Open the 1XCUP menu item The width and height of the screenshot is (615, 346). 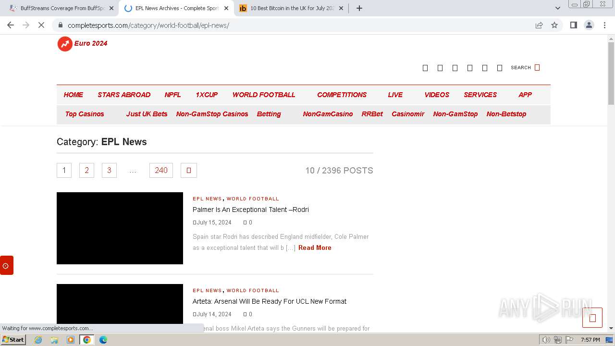point(207,95)
